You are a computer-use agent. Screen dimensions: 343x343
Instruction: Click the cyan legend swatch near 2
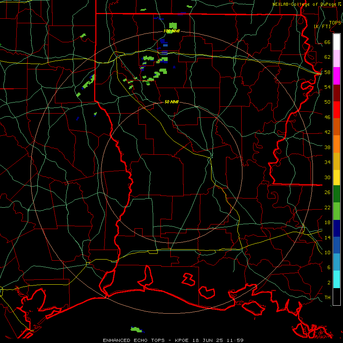pos(337,279)
